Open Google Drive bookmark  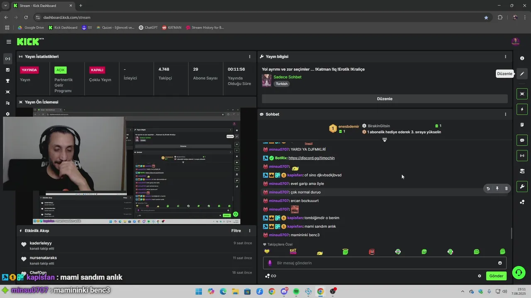[31, 28]
